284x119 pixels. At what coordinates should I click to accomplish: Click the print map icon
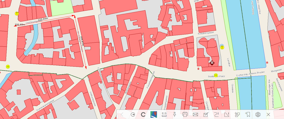[x=185, y=114]
